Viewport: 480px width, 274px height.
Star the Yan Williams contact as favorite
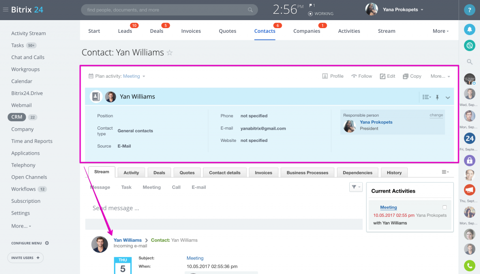pyautogui.click(x=170, y=52)
